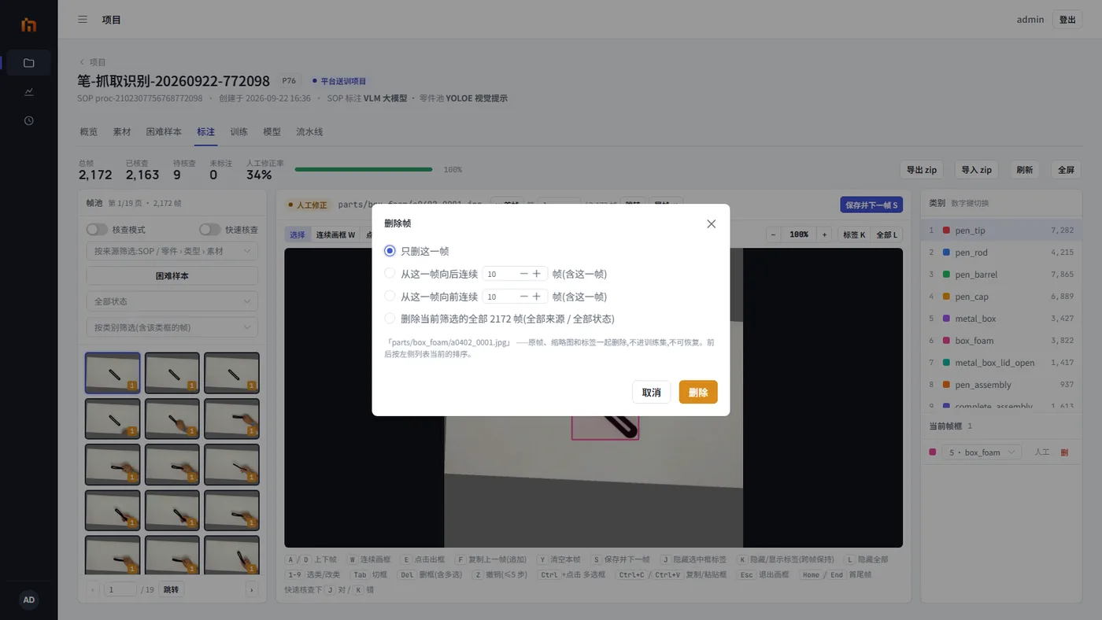Open the 全部状态 dropdown

point(172,301)
